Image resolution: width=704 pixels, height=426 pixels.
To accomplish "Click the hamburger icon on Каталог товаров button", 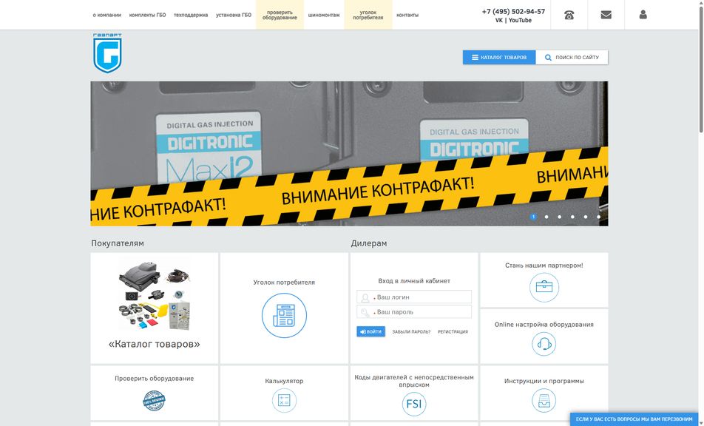I will (x=475, y=58).
